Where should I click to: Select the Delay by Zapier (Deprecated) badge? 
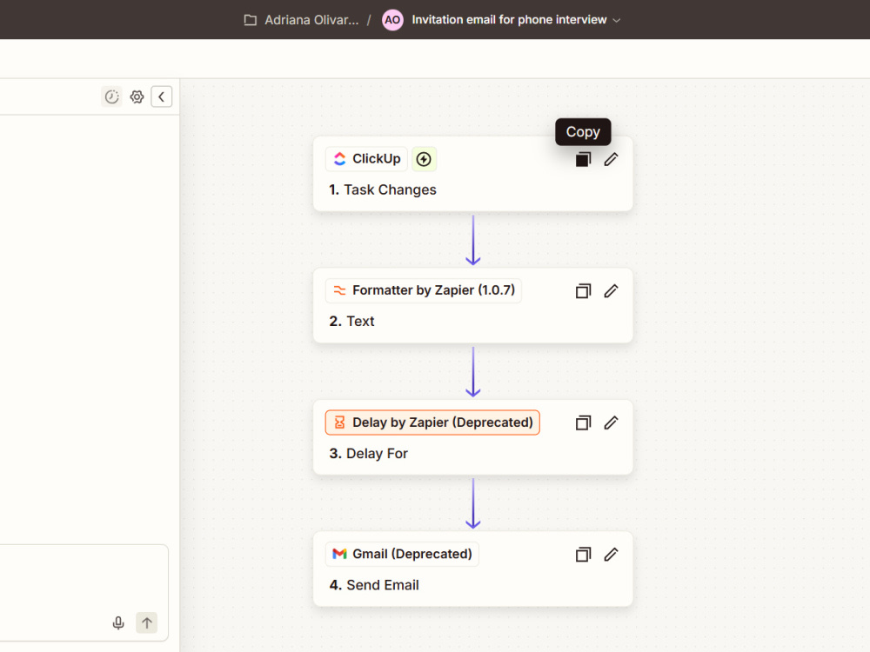tap(432, 422)
